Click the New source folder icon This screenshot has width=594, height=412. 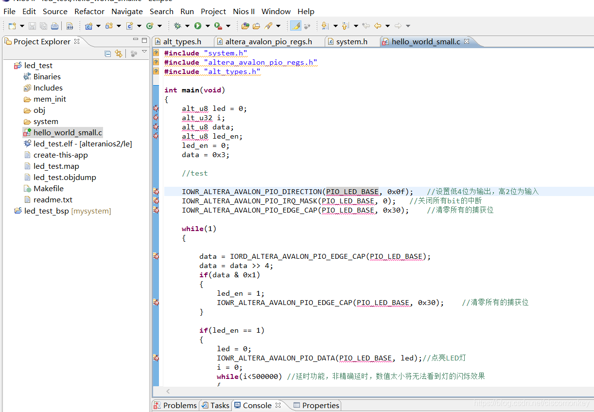coord(109,26)
